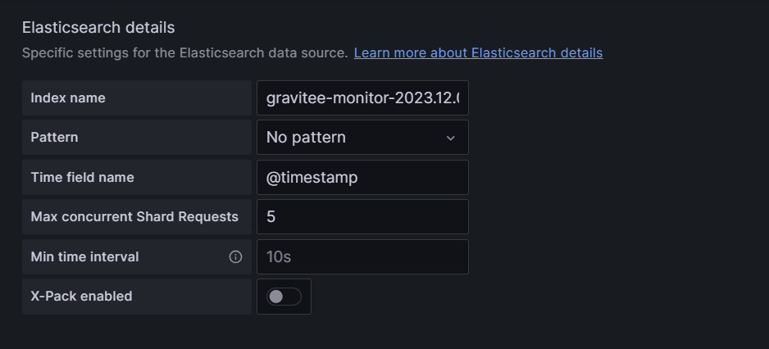Viewport: 769px width, 349px height.
Task: Focus the Index name input field
Action: pyautogui.click(x=362, y=98)
